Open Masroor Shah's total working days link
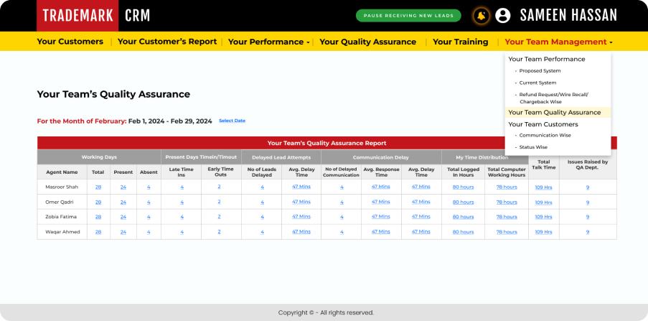 pos(98,187)
